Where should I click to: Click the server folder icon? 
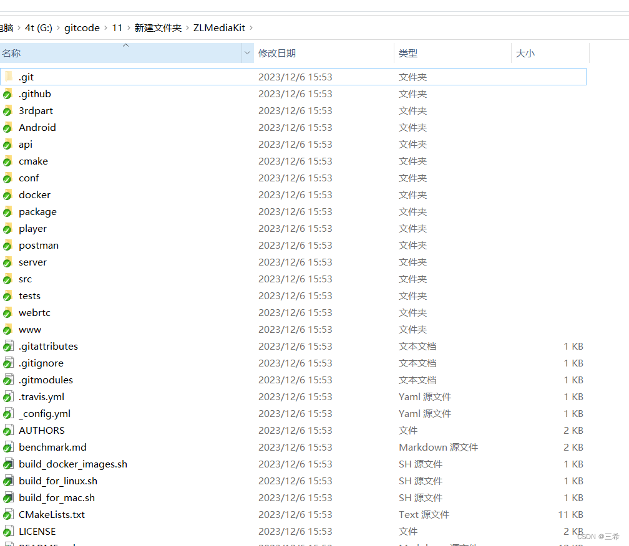(8, 262)
